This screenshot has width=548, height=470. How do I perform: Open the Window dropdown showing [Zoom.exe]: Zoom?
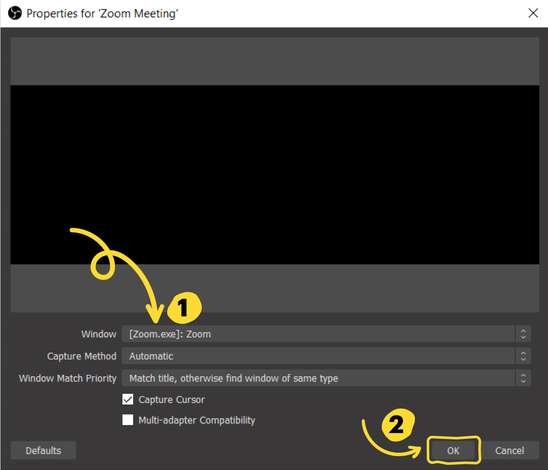(x=326, y=334)
